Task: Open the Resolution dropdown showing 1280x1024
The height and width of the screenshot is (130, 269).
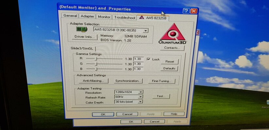Action: 141,92
